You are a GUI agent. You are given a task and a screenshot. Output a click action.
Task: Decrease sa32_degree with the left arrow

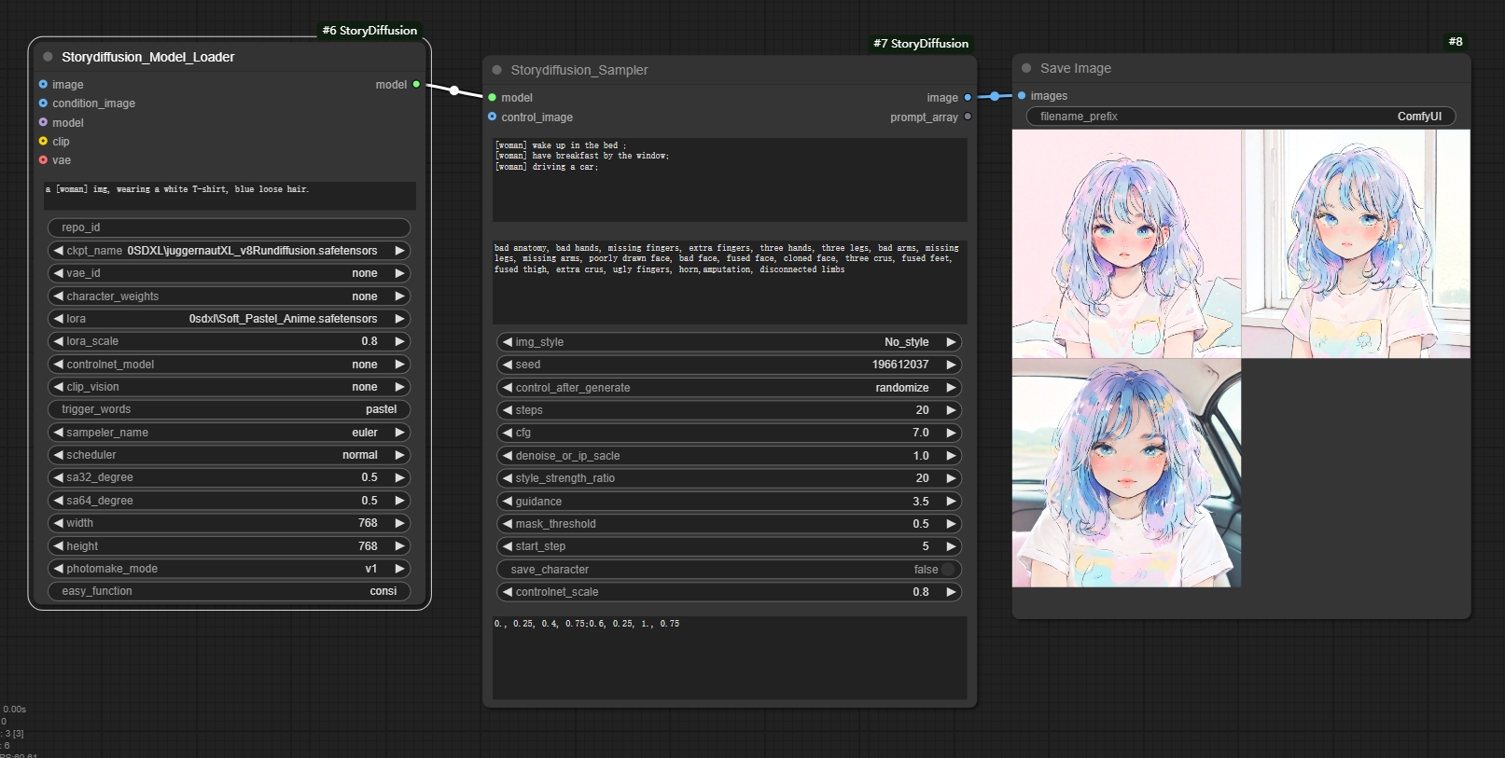(x=58, y=477)
